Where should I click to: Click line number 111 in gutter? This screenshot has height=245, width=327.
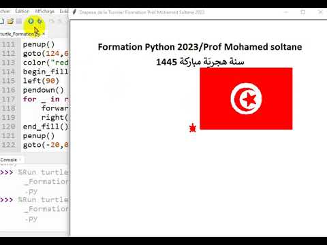click(8, 44)
